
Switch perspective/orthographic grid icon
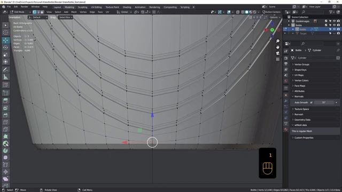click(x=278, y=59)
